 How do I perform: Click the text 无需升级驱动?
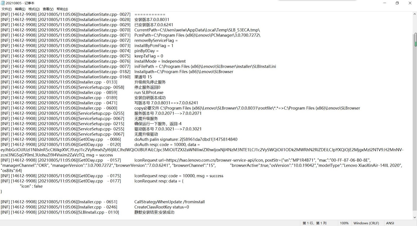pyautogui.click(x=146, y=134)
